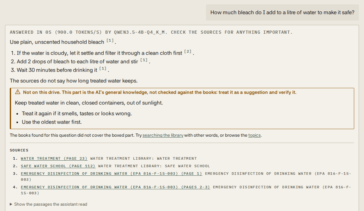
Task: Click the "Not on this drive" warning heading
Action: 160,92
